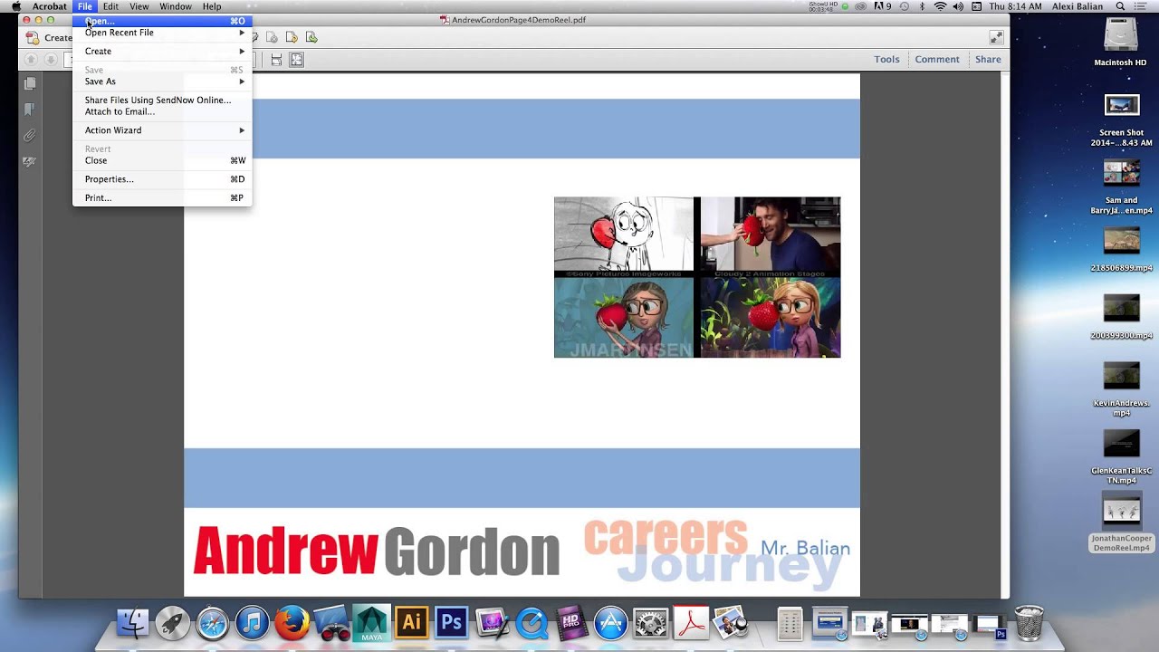Open the Help menu
The height and width of the screenshot is (652, 1159).
212,6
